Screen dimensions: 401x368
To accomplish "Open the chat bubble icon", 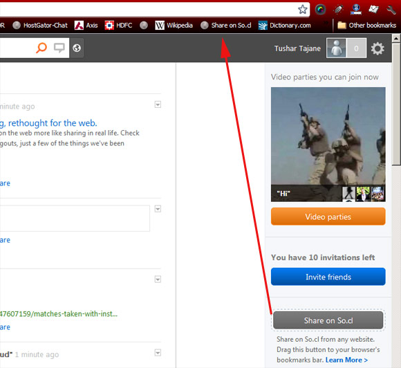I will (59, 48).
